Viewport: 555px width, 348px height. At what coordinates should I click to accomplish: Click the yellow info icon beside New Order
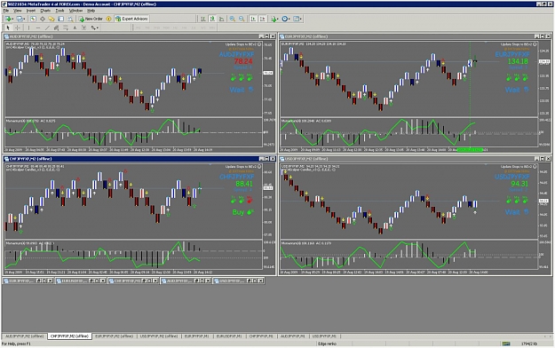pos(108,19)
